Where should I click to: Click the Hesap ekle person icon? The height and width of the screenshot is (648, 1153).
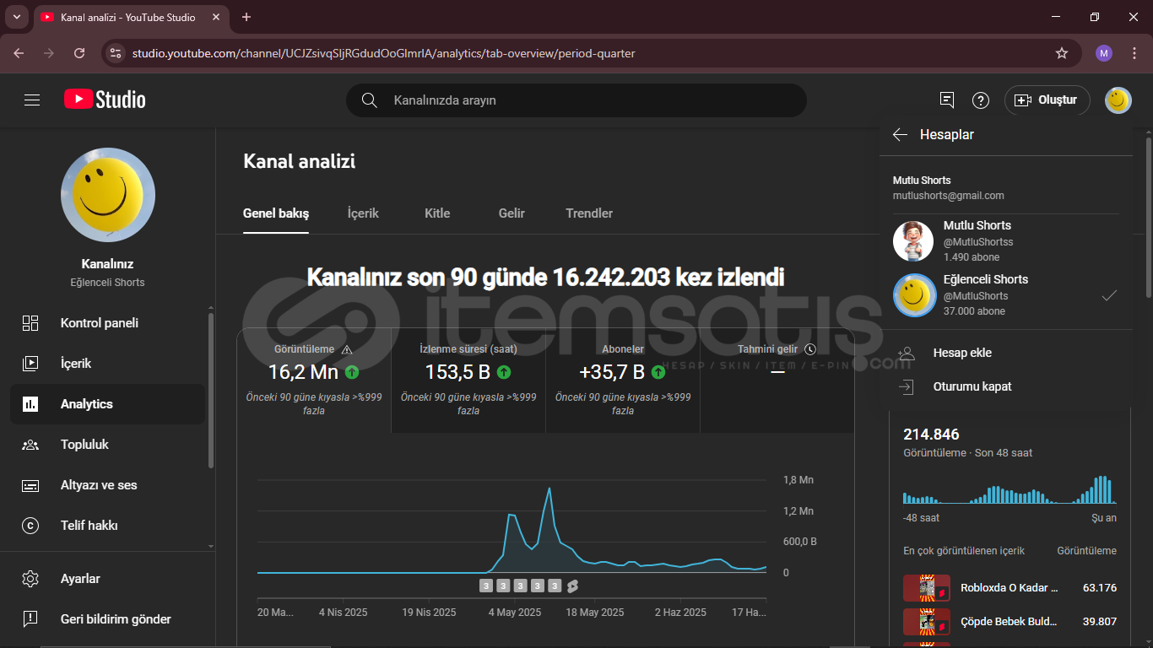[x=907, y=353]
